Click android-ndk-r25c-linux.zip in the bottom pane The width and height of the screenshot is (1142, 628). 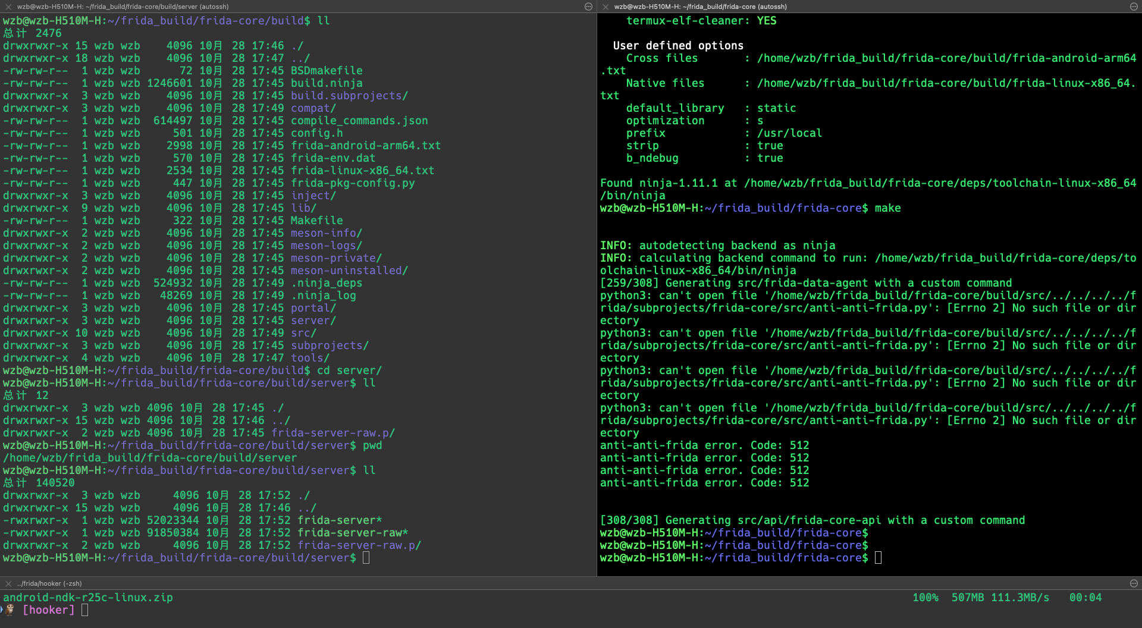(x=88, y=597)
